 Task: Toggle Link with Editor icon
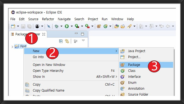coord(67,41)
